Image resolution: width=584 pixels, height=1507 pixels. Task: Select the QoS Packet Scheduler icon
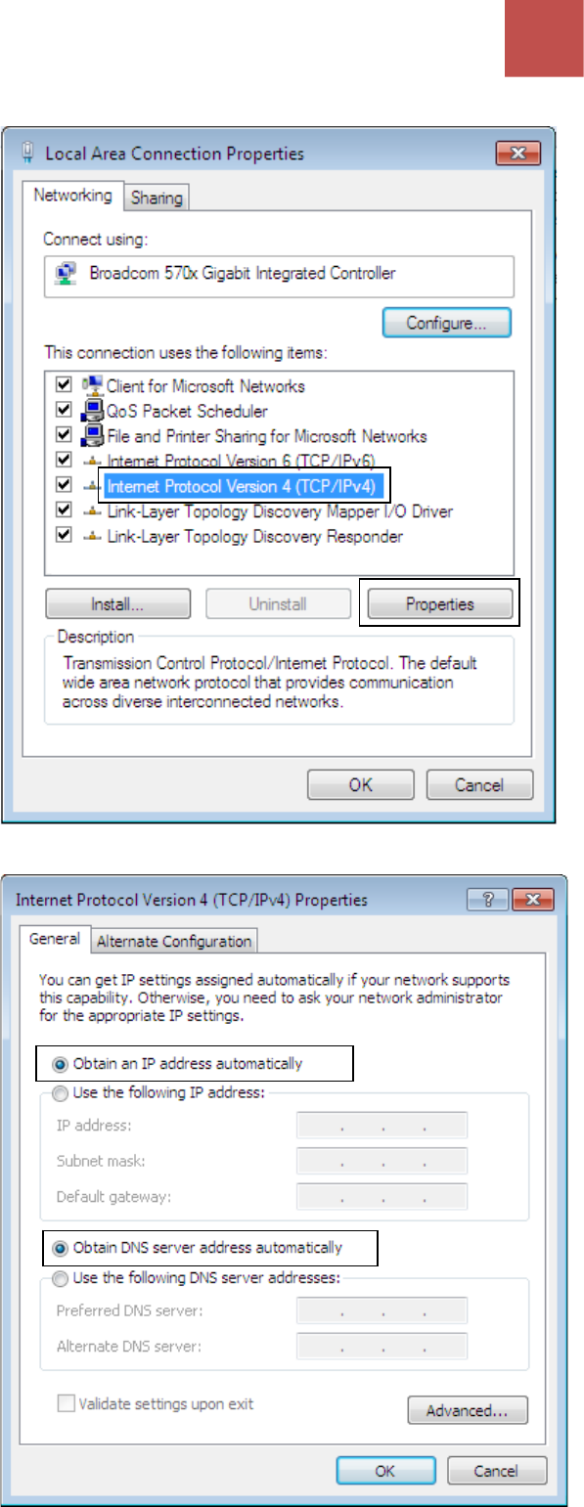pos(94,411)
